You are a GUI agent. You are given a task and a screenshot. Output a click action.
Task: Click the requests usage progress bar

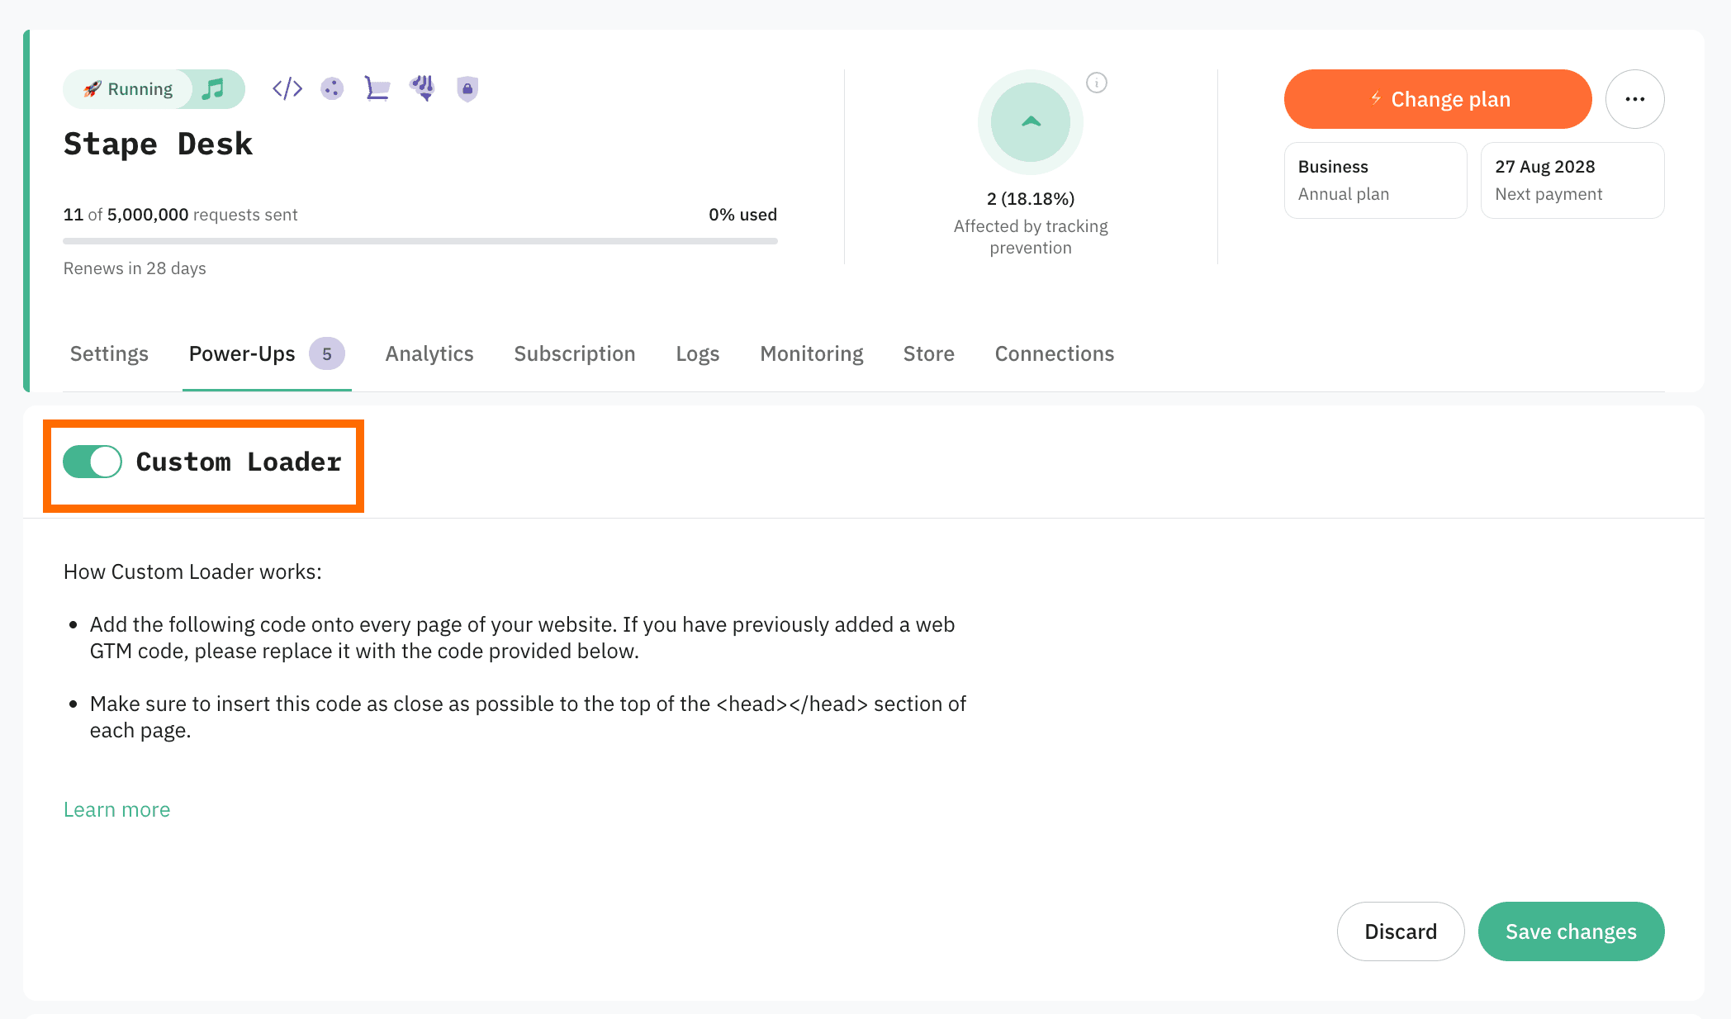coord(420,241)
